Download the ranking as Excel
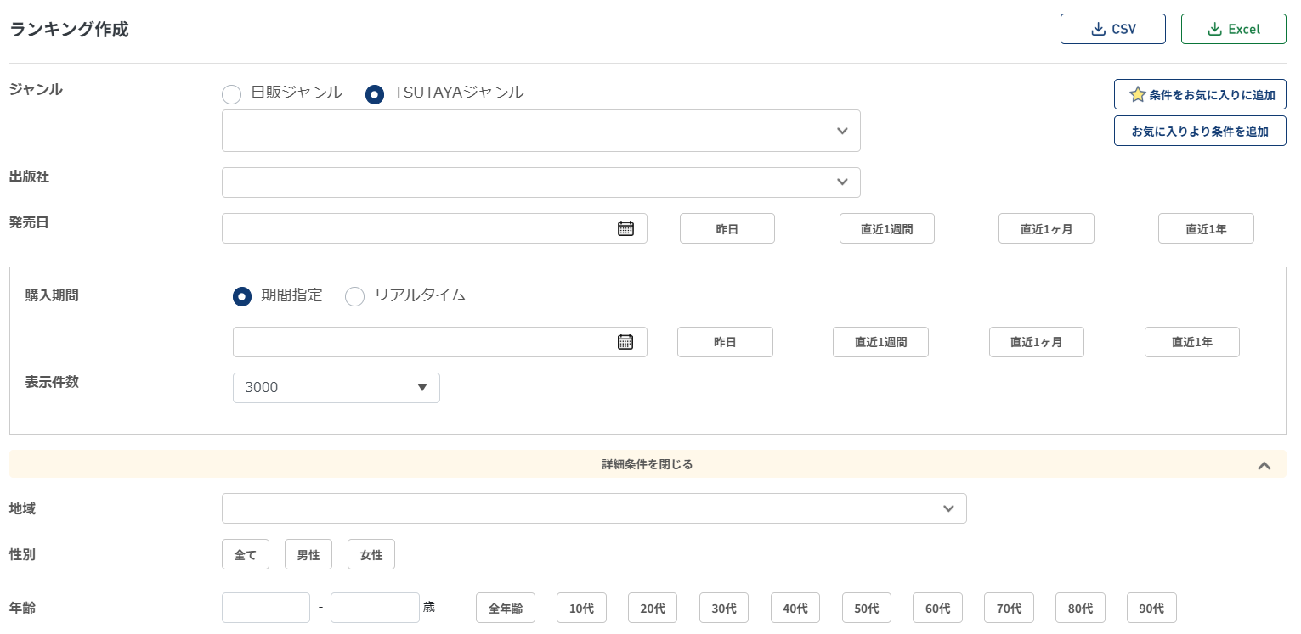The image size is (1301, 634). pyautogui.click(x=1233, y=29)
